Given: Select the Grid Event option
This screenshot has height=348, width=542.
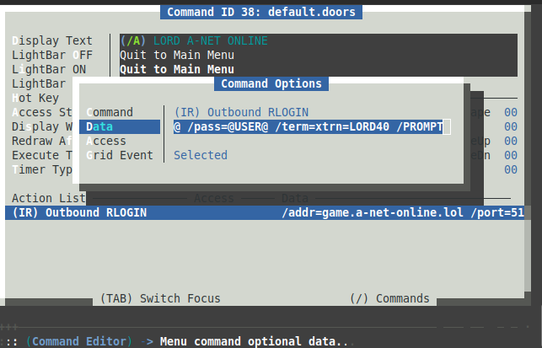Looking at the screenshot, I should point(120,155).
